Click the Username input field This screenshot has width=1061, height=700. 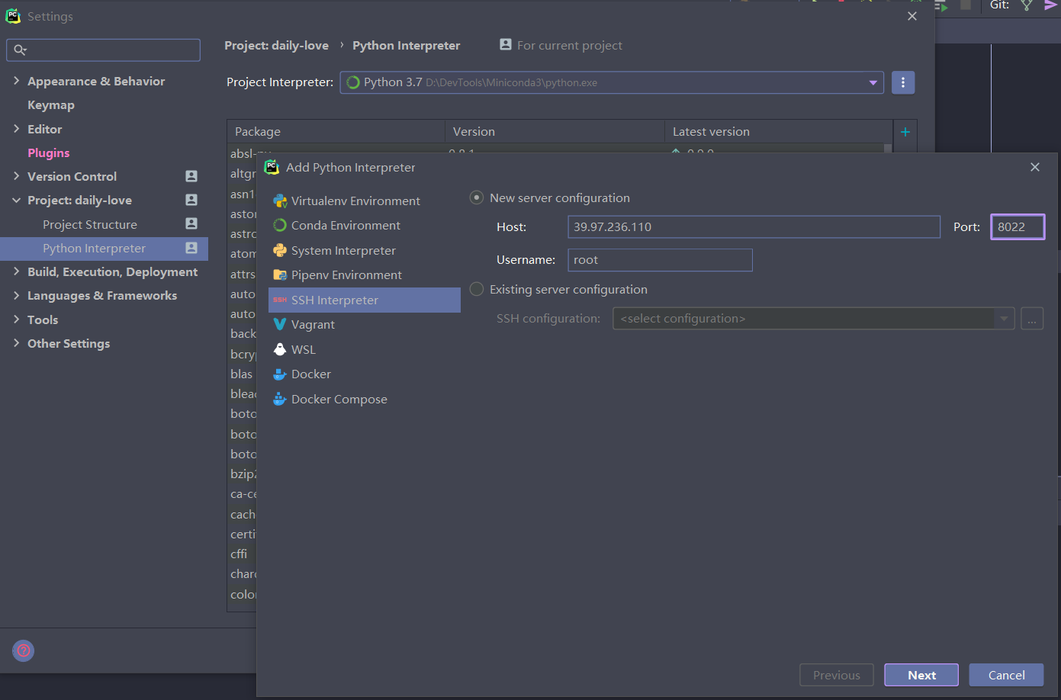(660, 260)
